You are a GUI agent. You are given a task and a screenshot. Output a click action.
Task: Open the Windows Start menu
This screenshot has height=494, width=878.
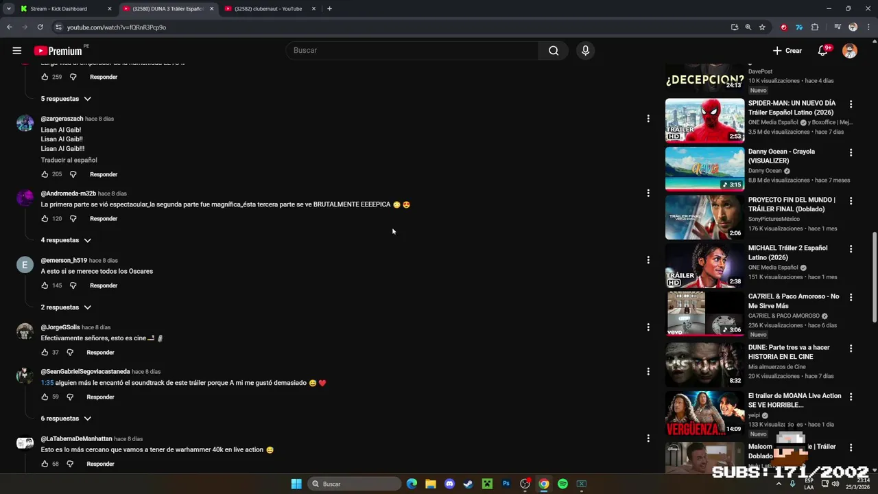tap(296, 484)
